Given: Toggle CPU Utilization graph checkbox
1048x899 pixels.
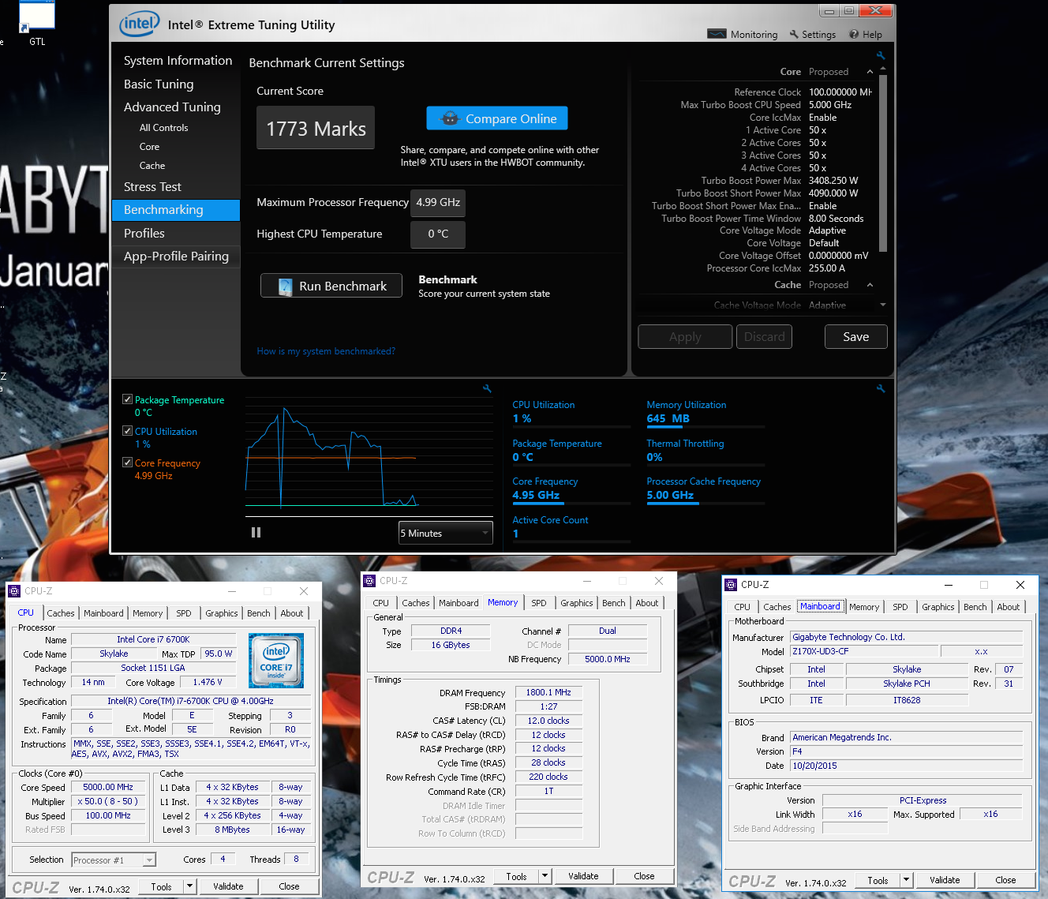Looking at the screenshot, I should tap(127, 431).
